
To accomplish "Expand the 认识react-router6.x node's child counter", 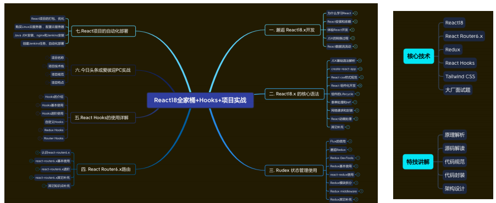I will click(37, 153).
